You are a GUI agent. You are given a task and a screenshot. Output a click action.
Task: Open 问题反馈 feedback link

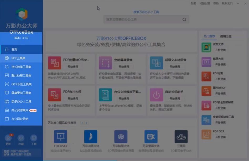pos(205,3)
